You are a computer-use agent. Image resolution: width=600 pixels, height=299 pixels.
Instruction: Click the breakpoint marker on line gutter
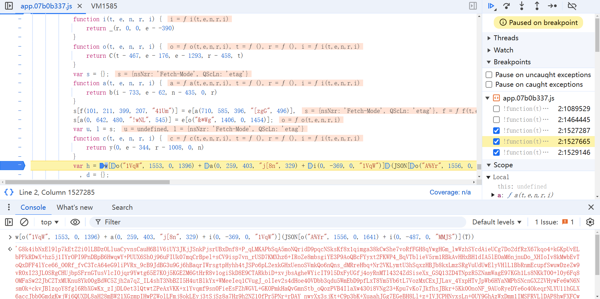12,165
